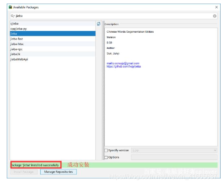Click the PyCharm icon in title bar
The width and height of the screenshot is (221, 184).
[10, 7]
